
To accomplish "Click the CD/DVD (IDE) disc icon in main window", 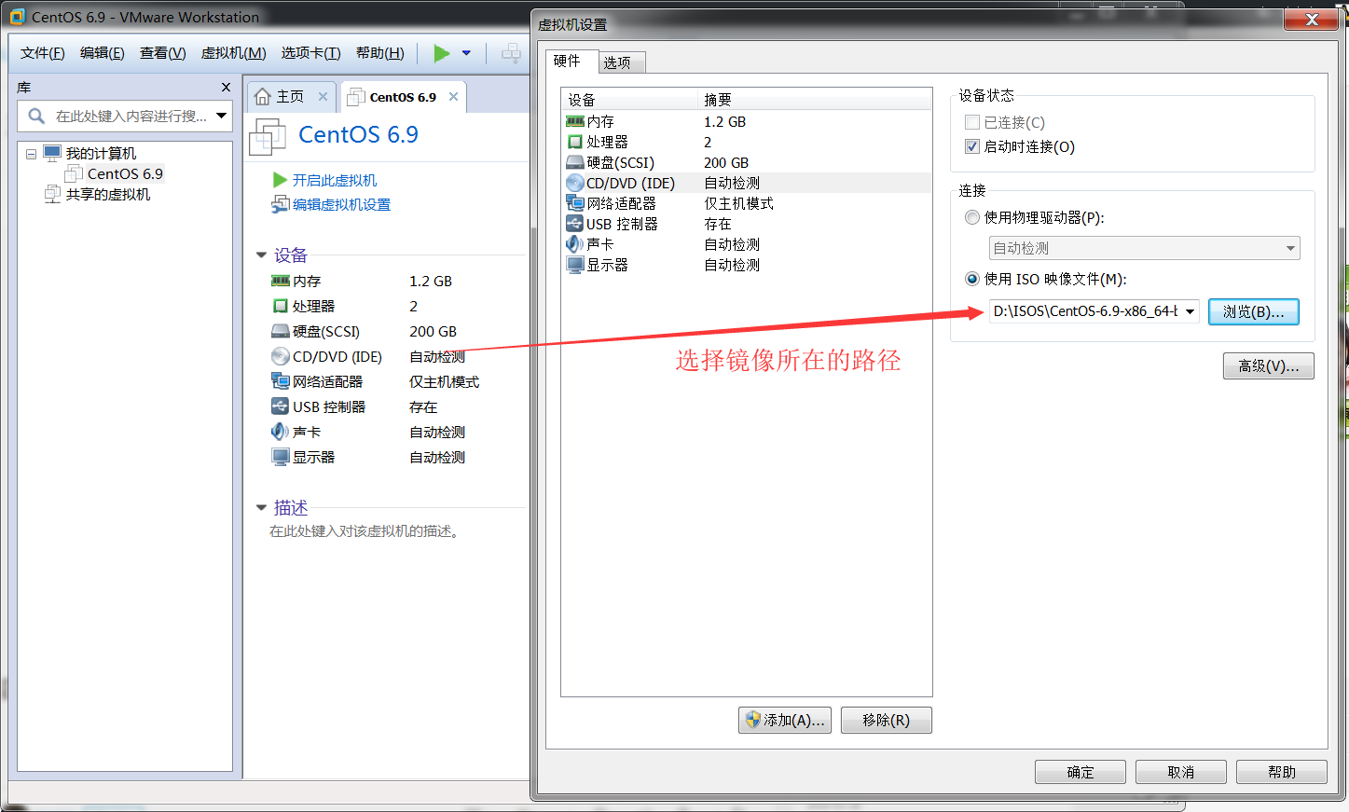I will [x=281, y=356].
